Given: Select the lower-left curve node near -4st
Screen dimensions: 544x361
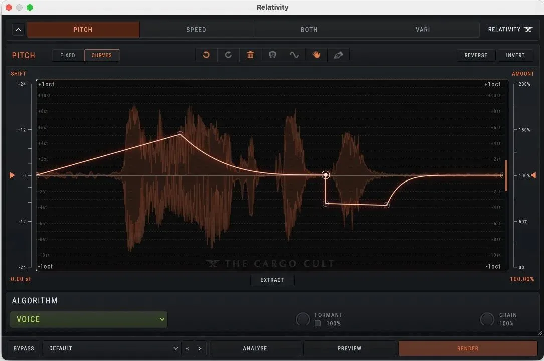Looking at the screenshot, I should tap(326, 204).
